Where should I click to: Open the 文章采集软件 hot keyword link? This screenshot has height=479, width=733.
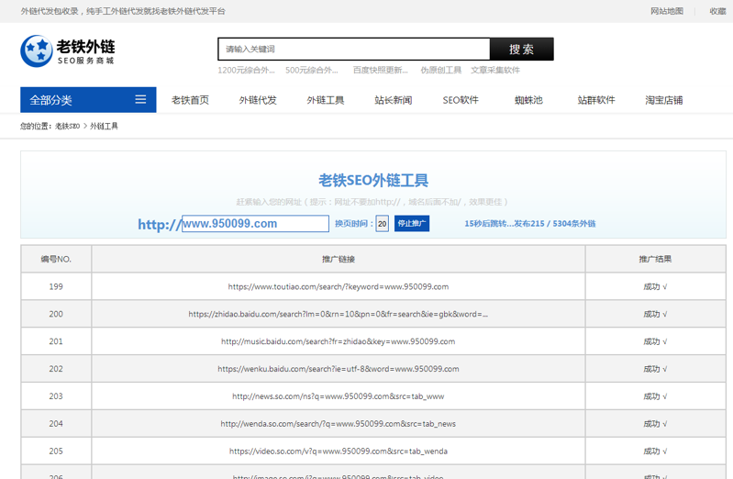coord(495,70)
